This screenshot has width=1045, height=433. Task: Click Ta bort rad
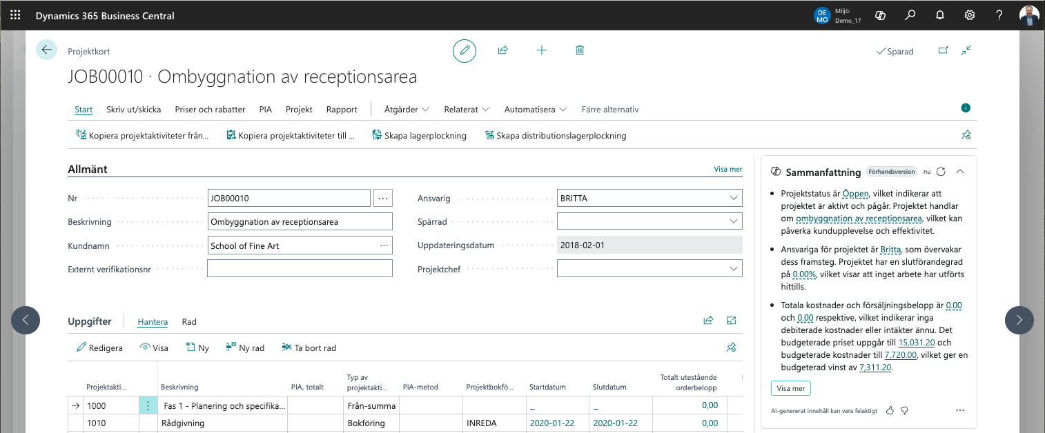point(309,348)
